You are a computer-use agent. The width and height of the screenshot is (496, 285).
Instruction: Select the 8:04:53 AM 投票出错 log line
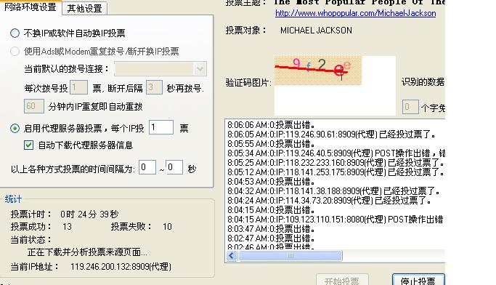click(x=271, y=182)
